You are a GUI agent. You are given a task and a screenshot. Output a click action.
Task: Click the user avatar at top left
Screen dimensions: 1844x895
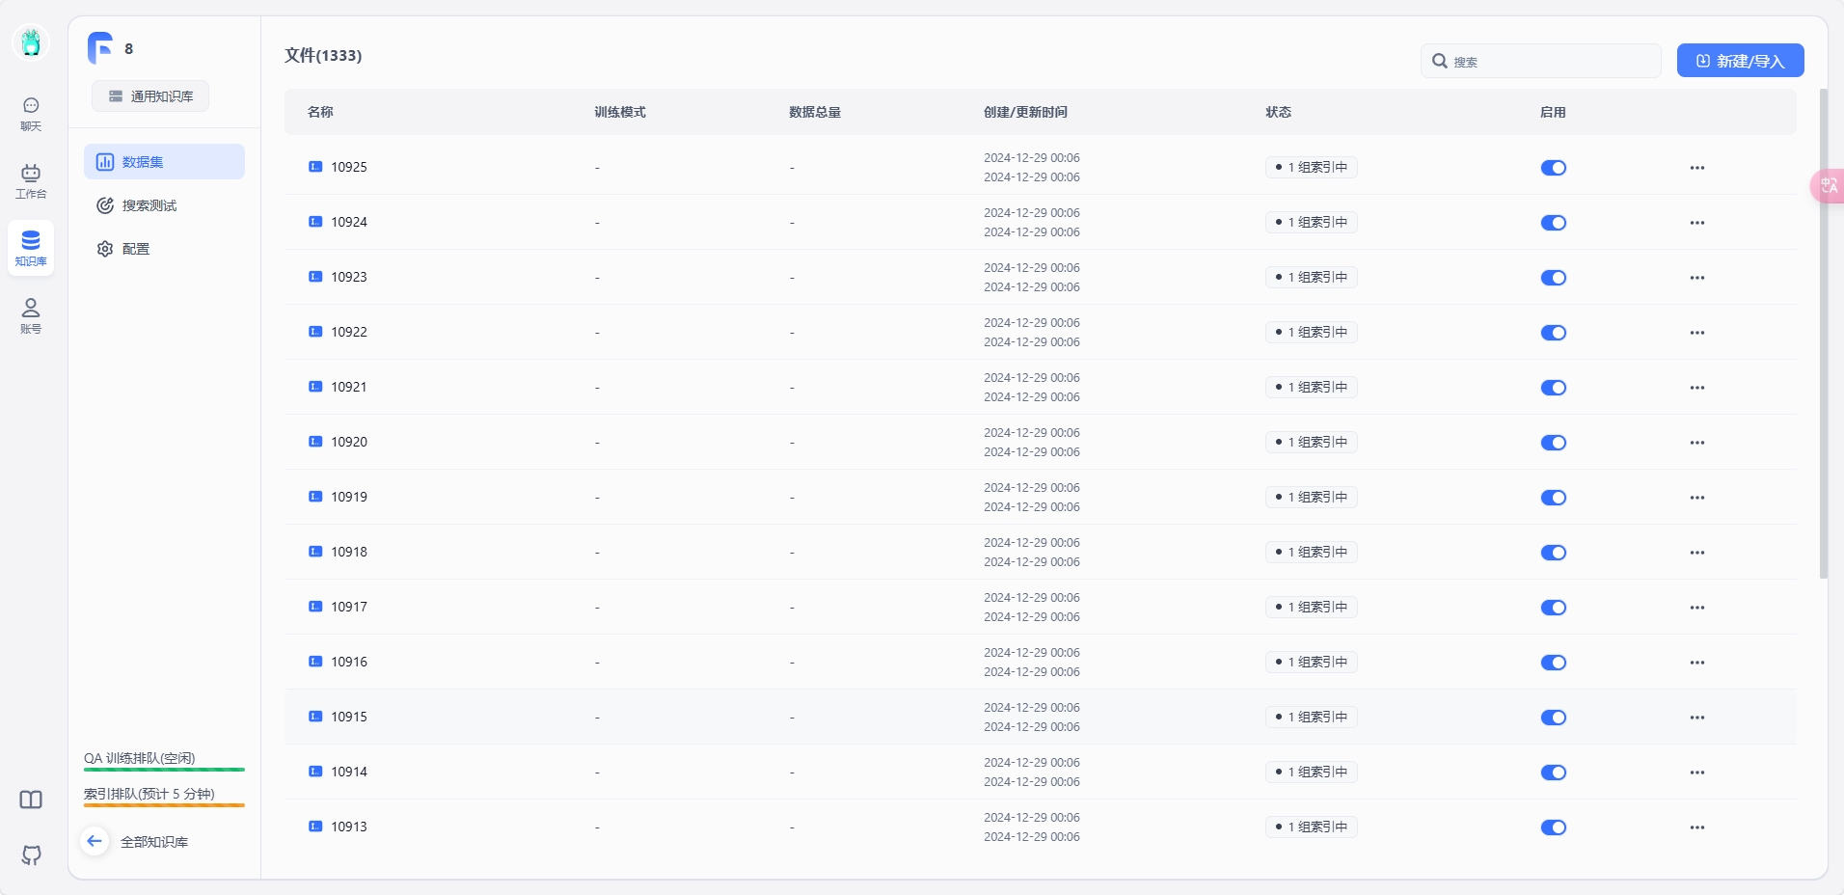[31, 42]
